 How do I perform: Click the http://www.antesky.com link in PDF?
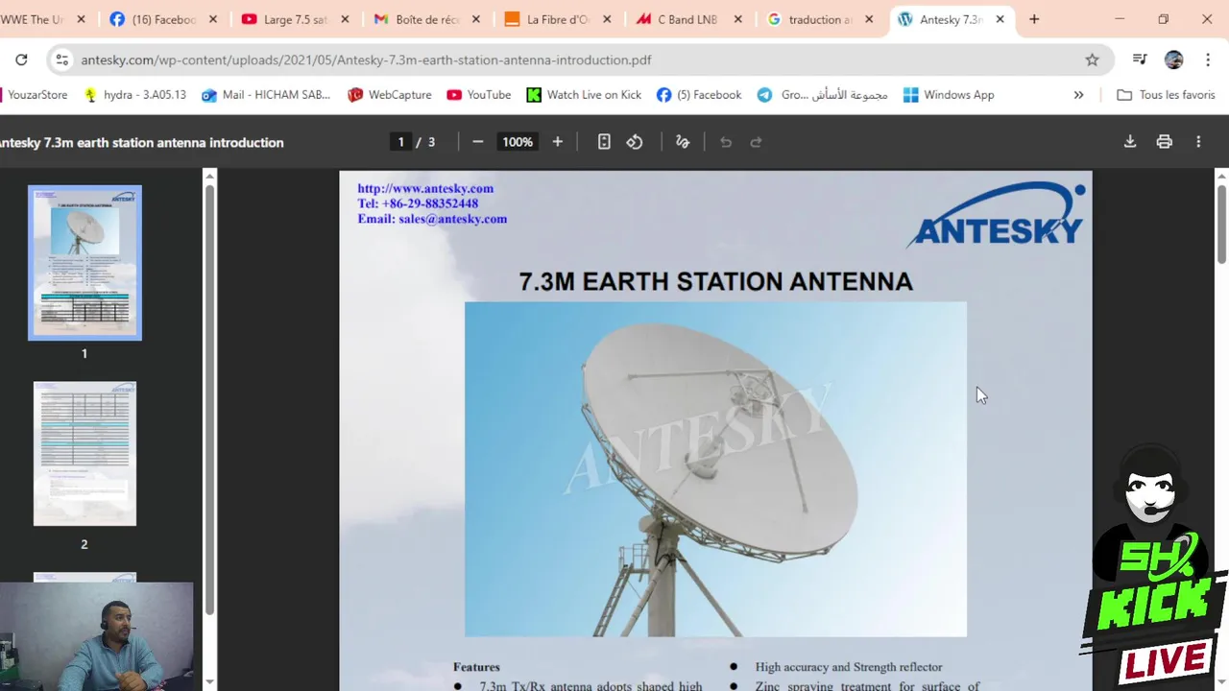425,189
